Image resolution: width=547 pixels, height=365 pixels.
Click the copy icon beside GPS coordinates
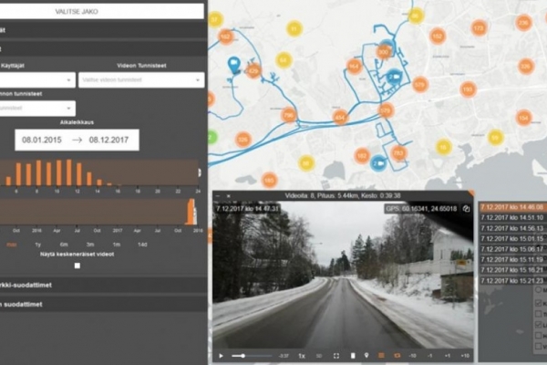(466, 208)
